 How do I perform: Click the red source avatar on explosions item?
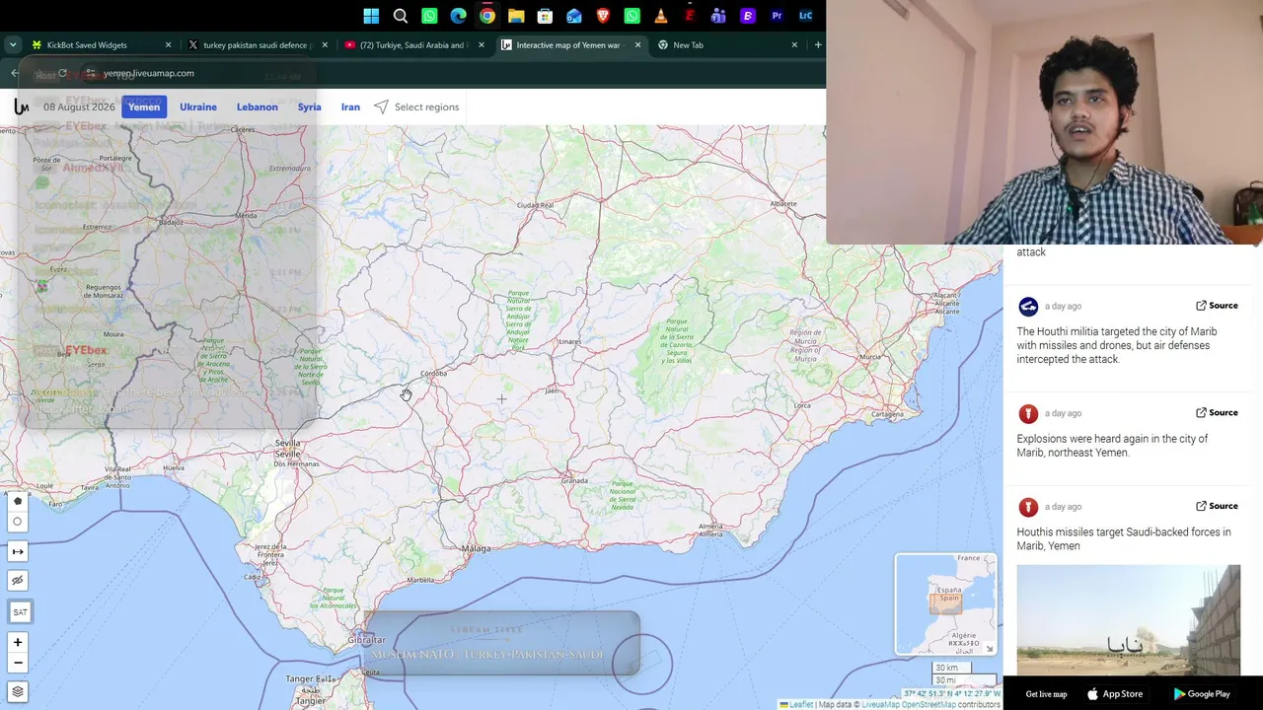1028,414
